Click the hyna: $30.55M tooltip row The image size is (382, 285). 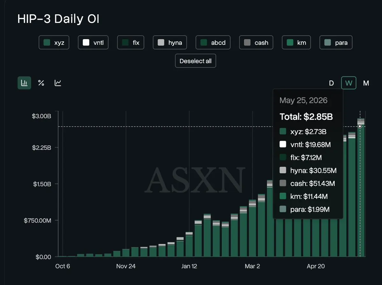pyautogui.click(x=308, y=171)
